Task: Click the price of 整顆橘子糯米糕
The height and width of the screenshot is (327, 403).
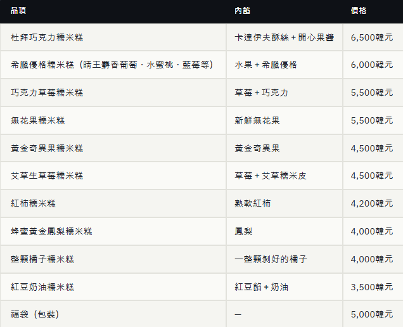Action: tap(373, 259)
